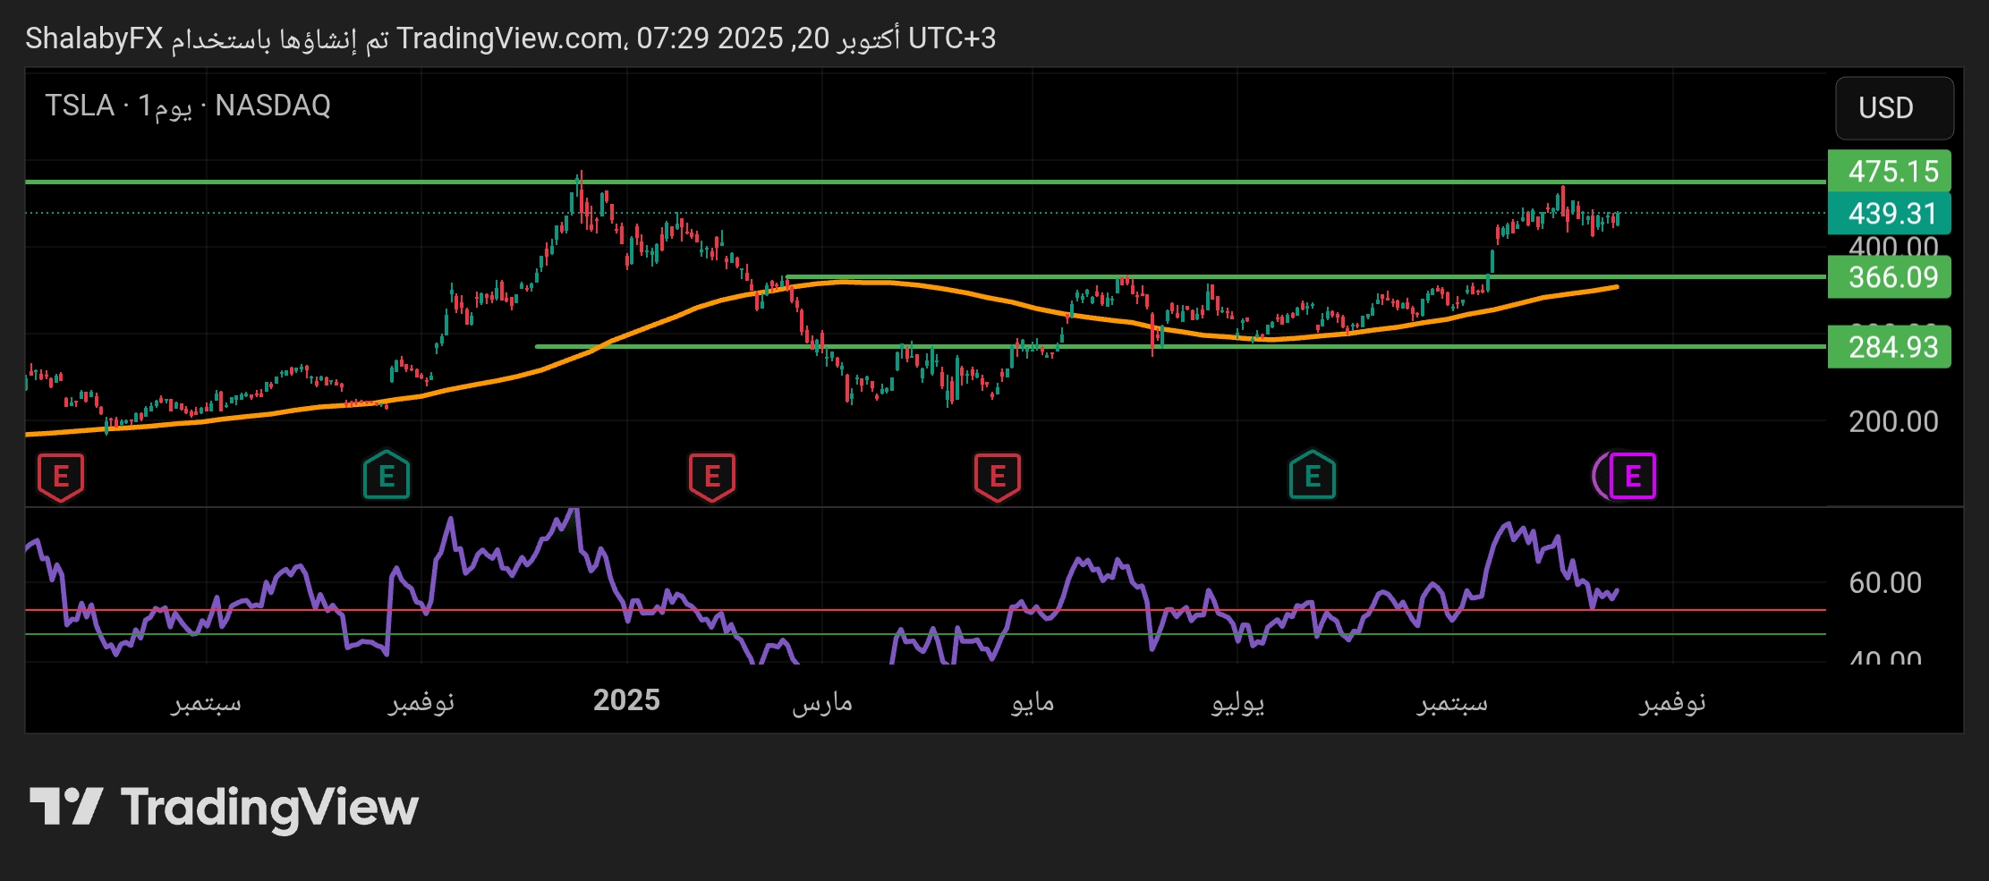Image resolution: width=1989 pixels, height=881 pixels.
Task: Open the USD currency selector
Action: coord(1893,108)
